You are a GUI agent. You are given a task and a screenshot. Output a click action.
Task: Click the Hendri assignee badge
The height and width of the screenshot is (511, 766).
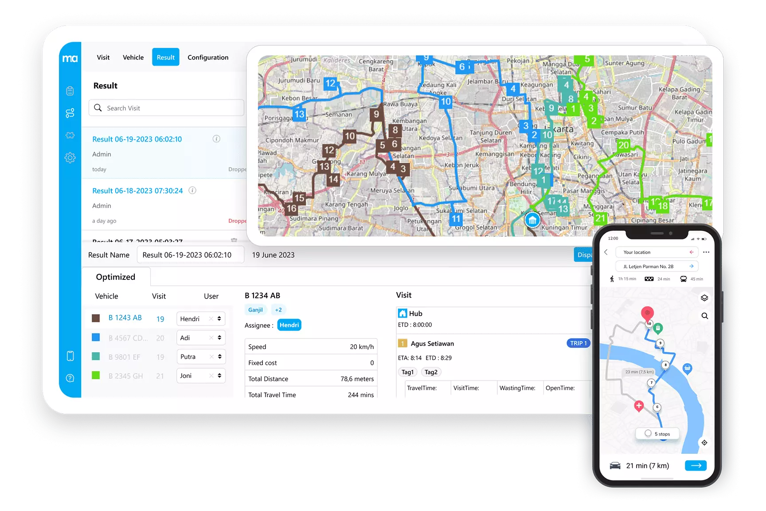pos(289,325)
